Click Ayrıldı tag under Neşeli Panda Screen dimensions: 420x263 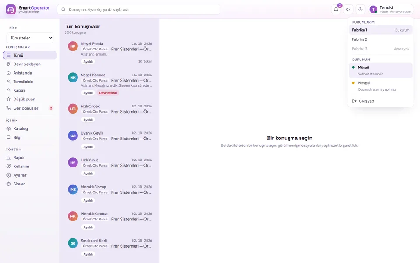(x=88, y=61)
